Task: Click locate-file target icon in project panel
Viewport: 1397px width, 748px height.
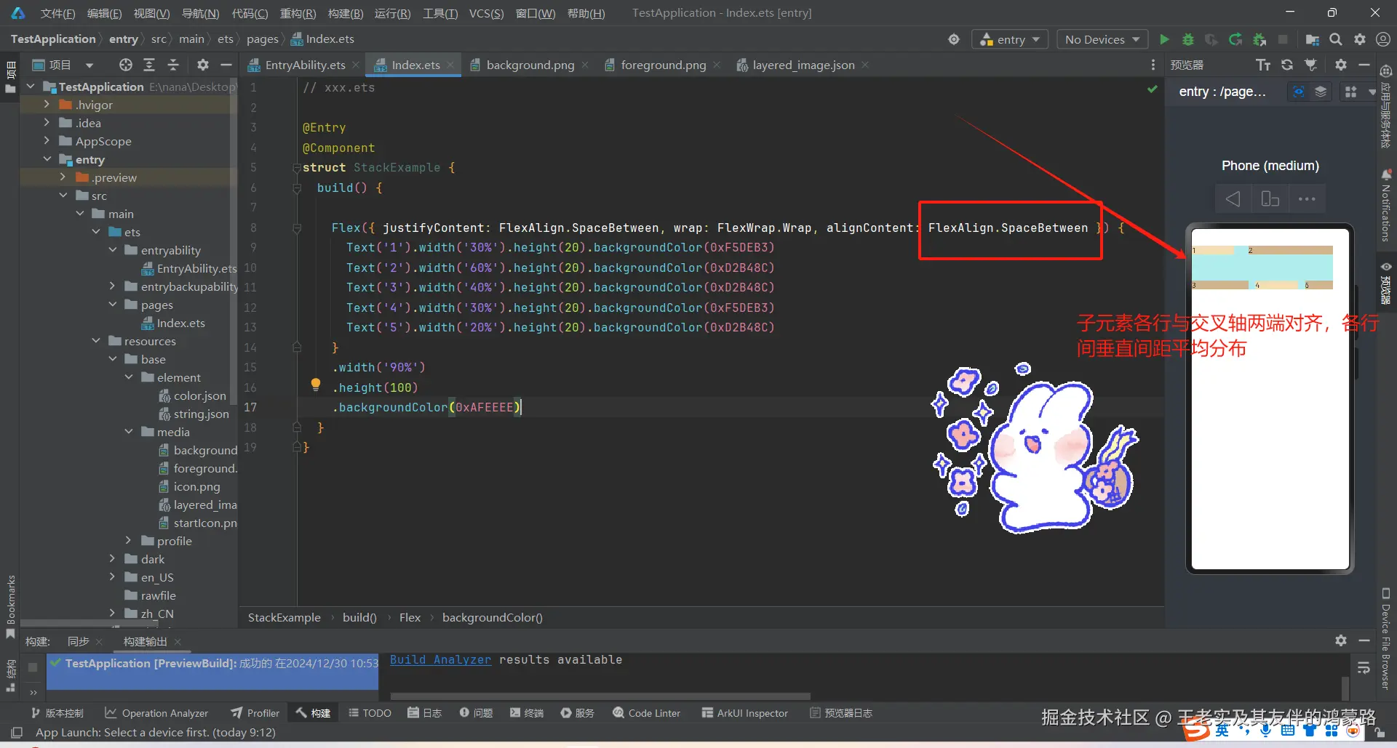Action: pos(126,65)
